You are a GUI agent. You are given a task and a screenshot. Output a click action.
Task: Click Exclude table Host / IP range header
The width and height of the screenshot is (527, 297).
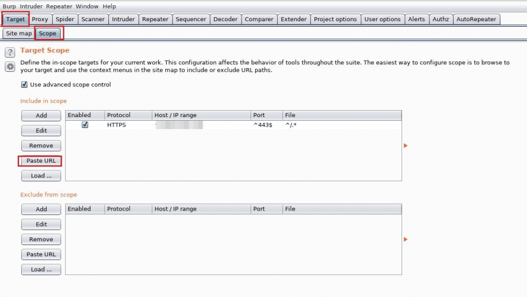(x=201, y=209)
